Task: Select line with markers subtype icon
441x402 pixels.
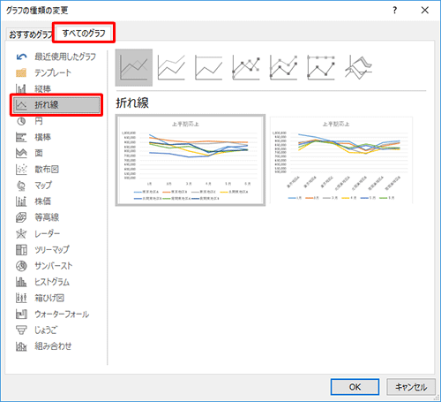Action: 246,67
